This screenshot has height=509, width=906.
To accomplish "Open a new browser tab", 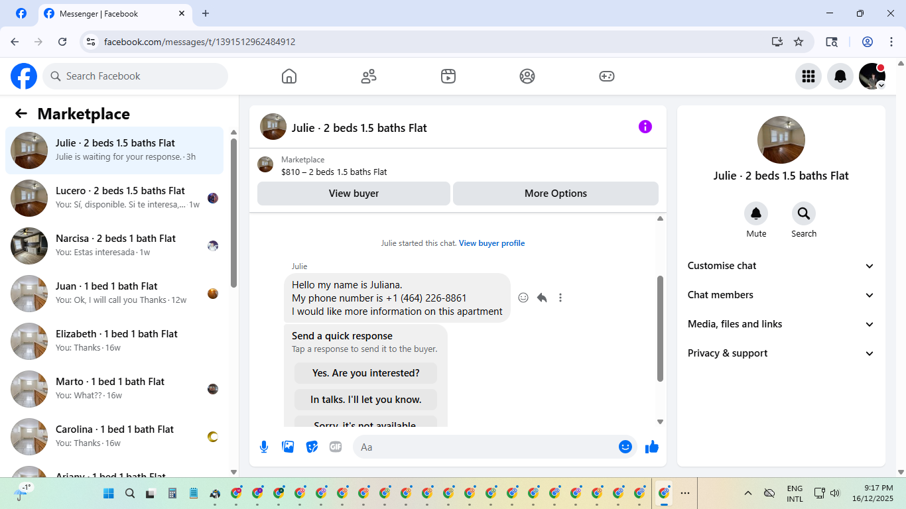I will (206, 13).
